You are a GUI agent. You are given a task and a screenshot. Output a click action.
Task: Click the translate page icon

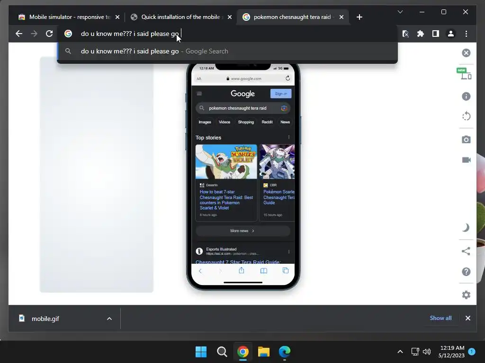coord(405,34)
